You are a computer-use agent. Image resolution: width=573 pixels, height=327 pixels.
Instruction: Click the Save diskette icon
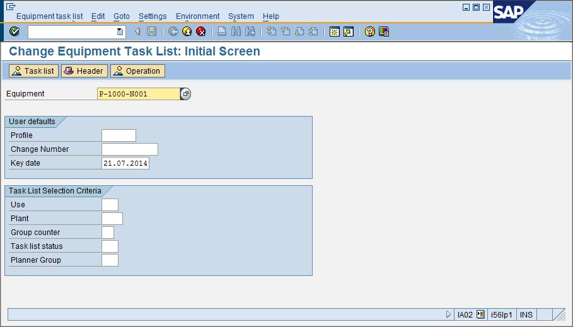pyautogui.click(x=152, y=32)
